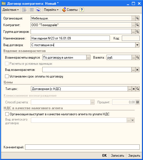The height and width of the screenshot is (160, 143).
Task: Open Валюта lookup with magnifier icon
Action: (x=138, y=57)
